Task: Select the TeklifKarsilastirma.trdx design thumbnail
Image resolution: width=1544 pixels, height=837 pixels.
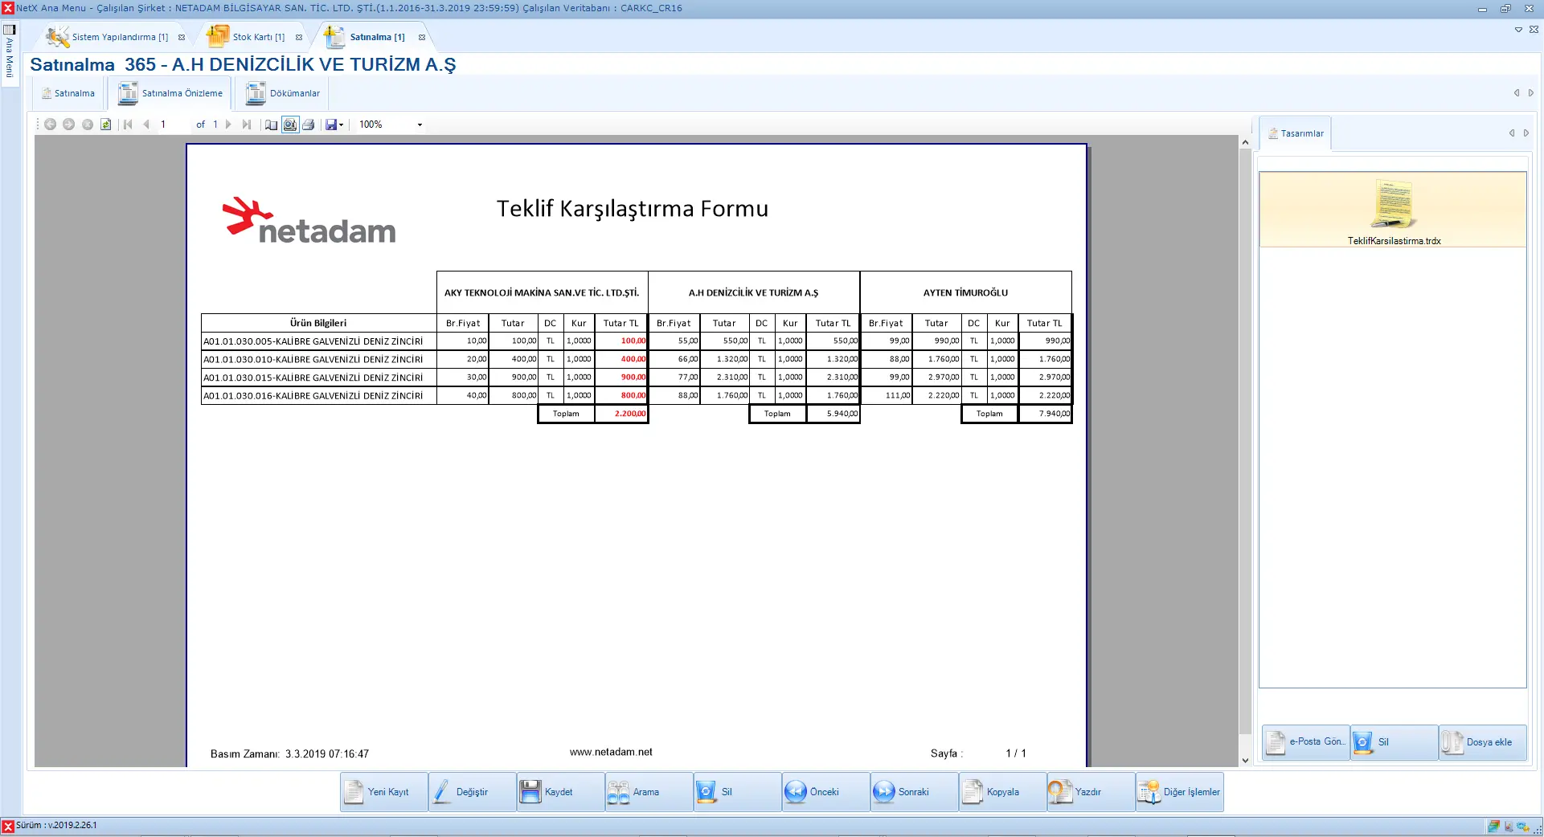Action: (1393, 210)
